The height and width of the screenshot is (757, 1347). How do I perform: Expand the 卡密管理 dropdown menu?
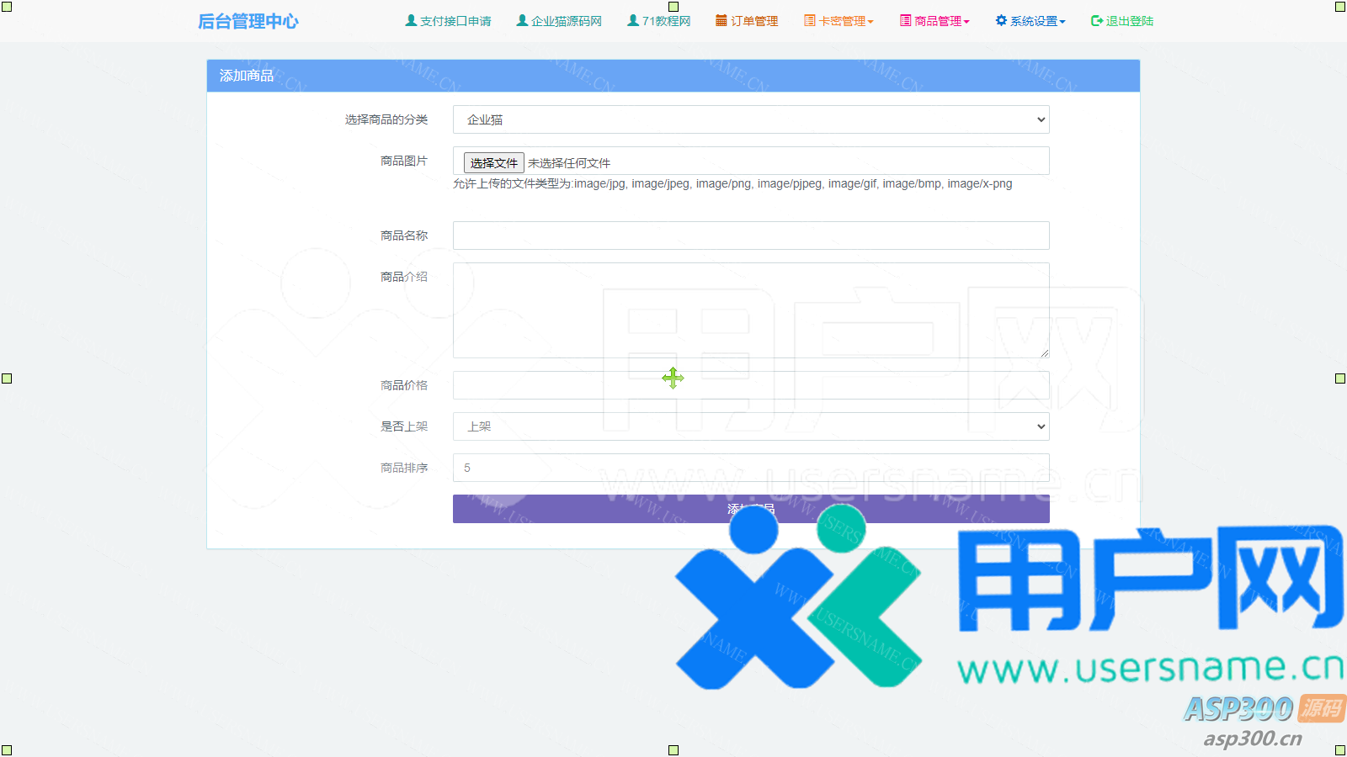pos(846,21)
